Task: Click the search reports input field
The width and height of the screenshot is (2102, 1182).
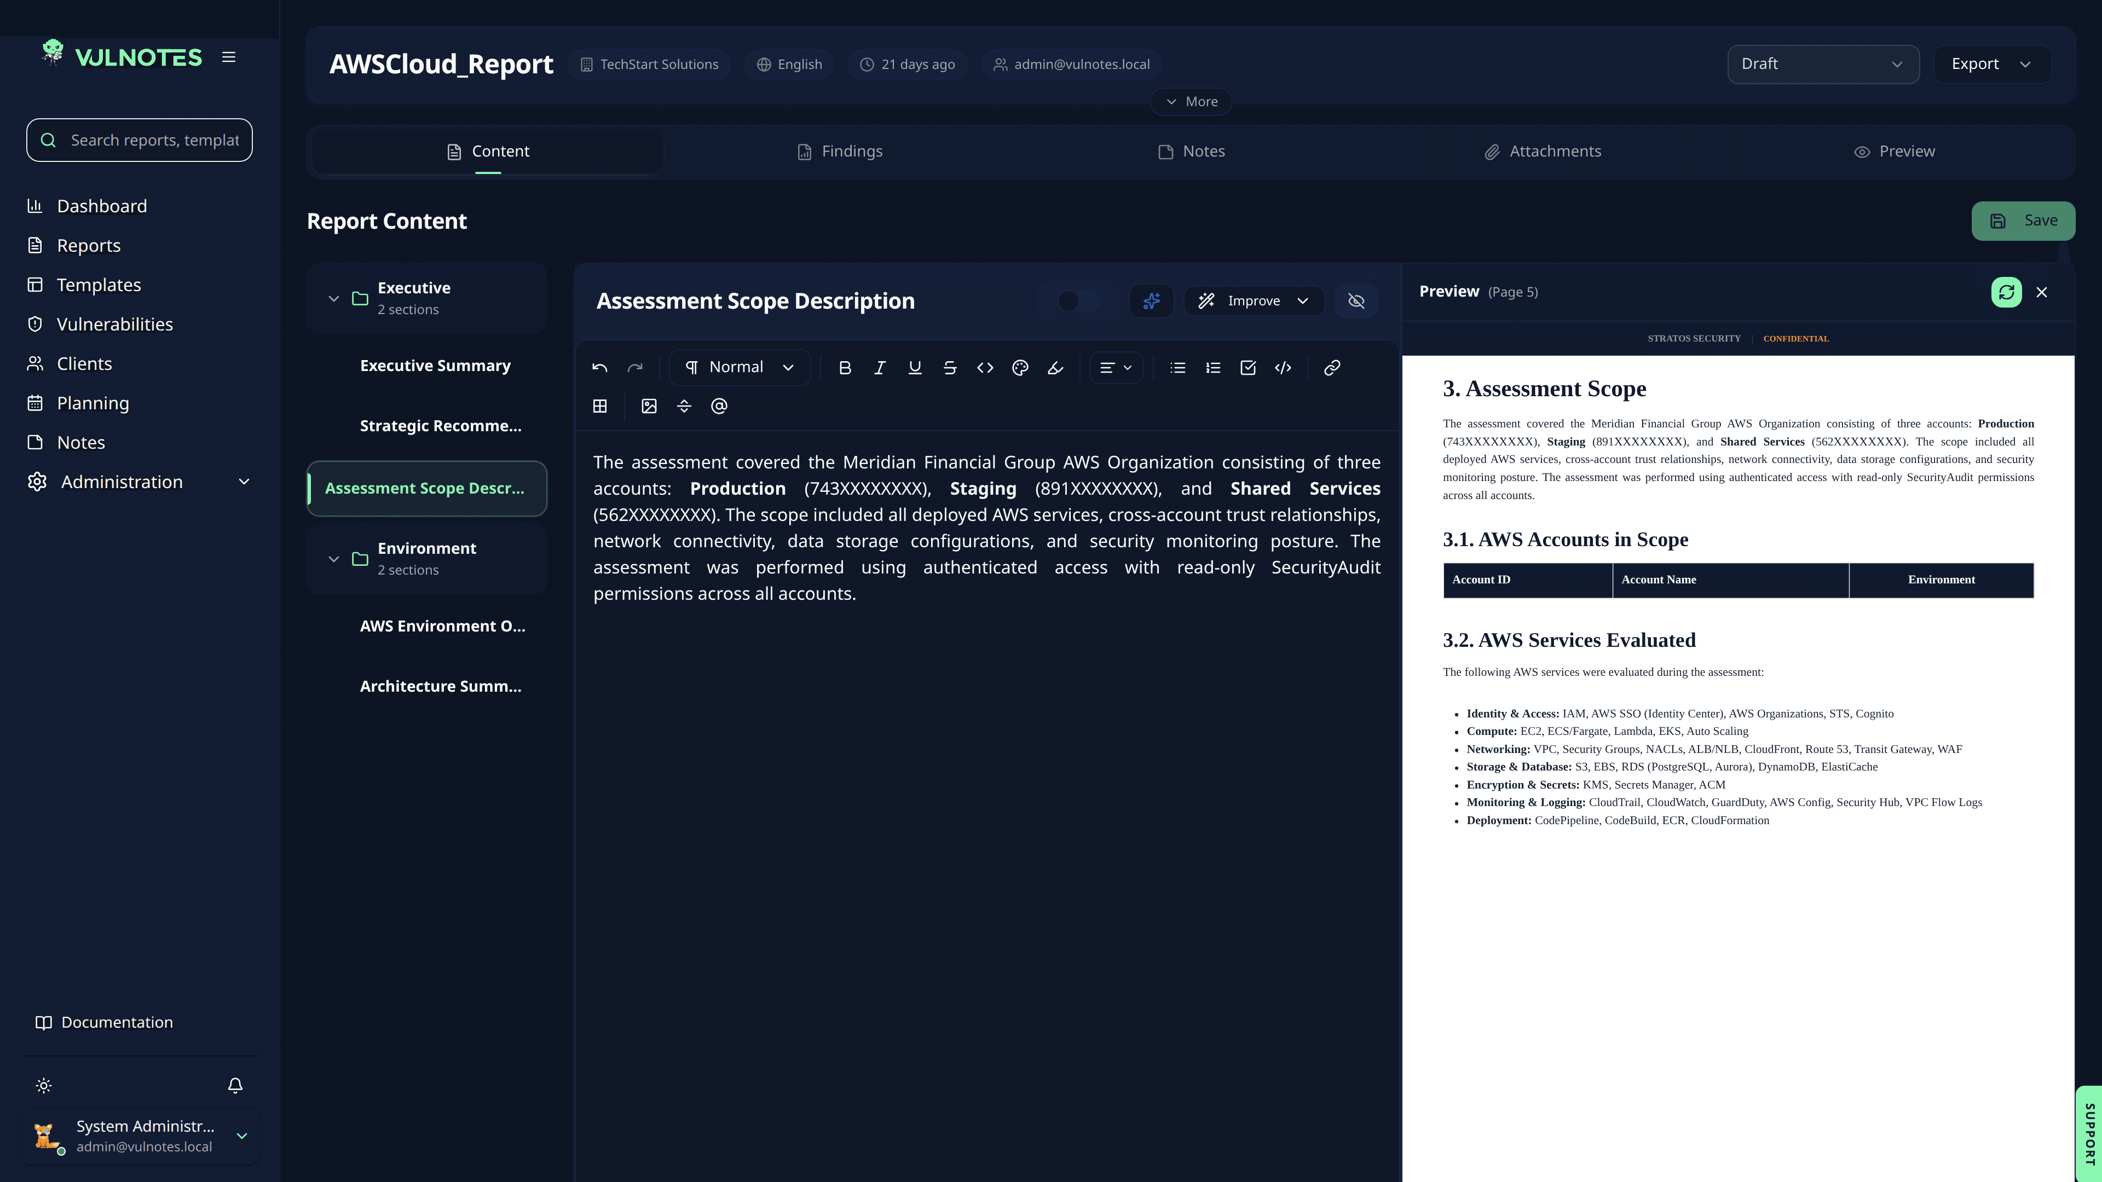Action: (140, 140)
